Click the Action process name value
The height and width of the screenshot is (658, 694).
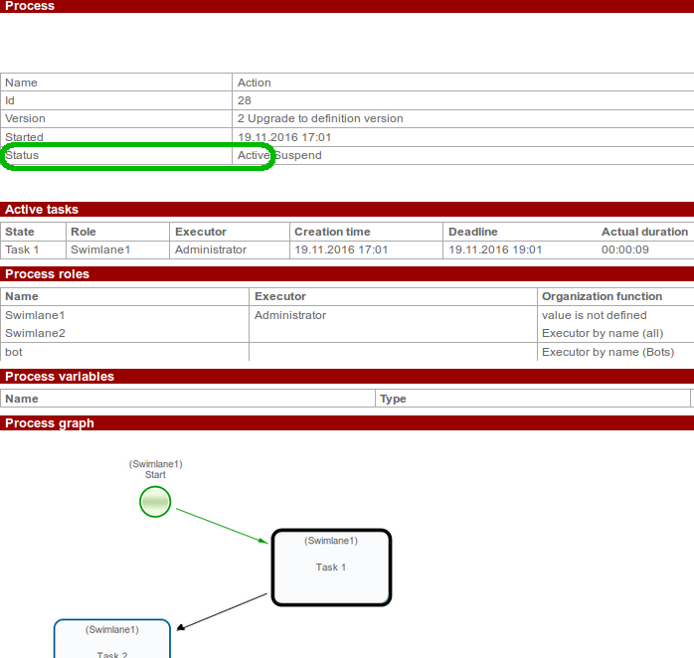click(255, 82)
